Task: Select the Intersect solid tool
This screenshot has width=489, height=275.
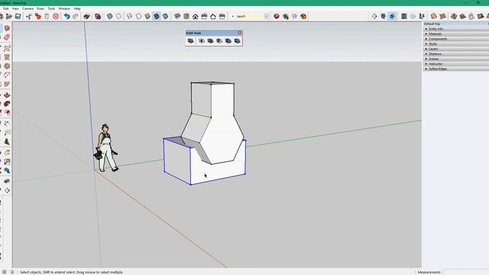Action: tap(202, 40)
